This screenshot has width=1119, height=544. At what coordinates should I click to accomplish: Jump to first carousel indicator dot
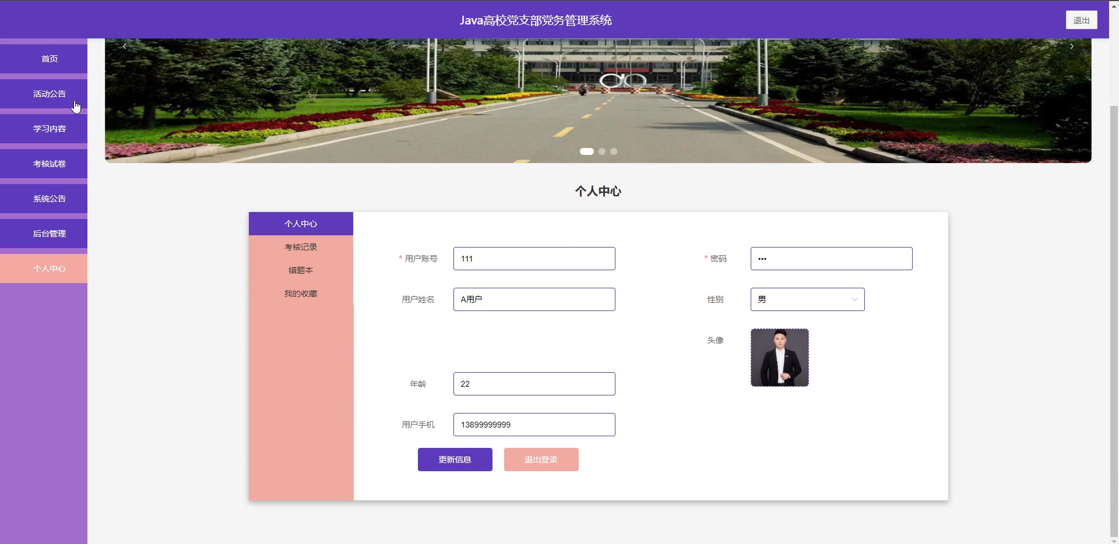(586, 151)
